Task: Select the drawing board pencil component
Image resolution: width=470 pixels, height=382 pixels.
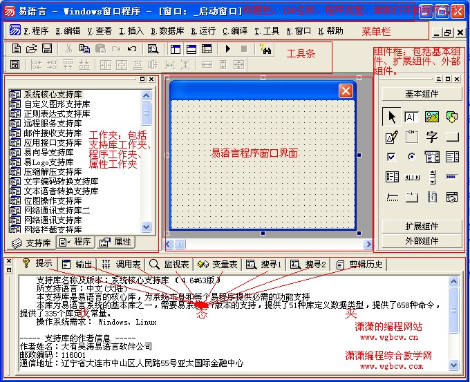Action: 392,137
